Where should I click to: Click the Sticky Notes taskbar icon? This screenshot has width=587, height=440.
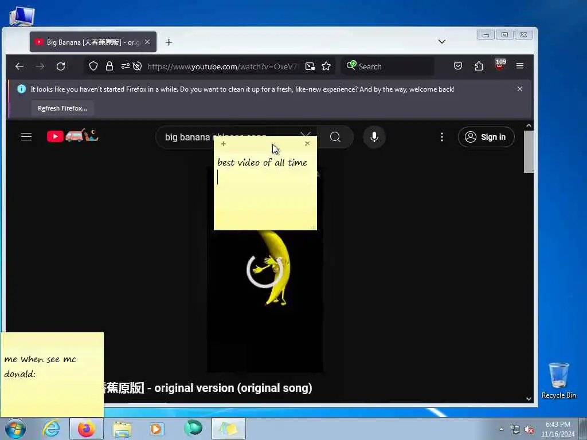(228, 429)
